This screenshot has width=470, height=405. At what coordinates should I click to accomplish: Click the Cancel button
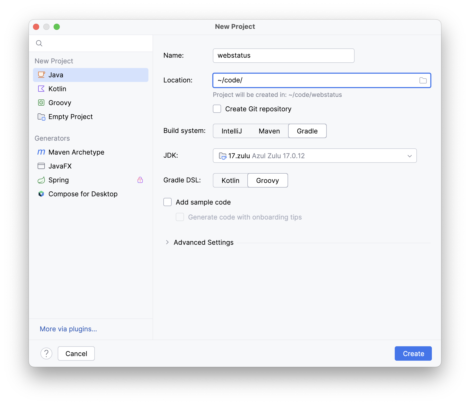point(76,353)
